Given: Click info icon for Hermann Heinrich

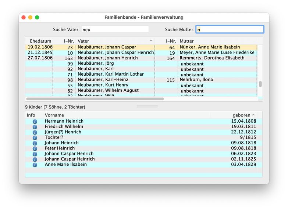Looking at the screenshot, I should (35, 121).
